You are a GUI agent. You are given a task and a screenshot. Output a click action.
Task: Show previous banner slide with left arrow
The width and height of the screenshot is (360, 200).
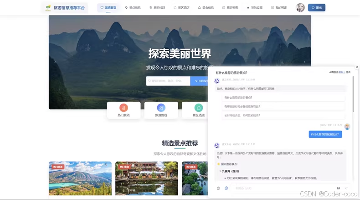[x=55, y=62]
